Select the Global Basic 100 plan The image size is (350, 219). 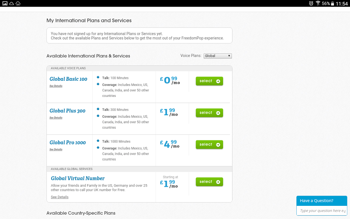(209, 81)
